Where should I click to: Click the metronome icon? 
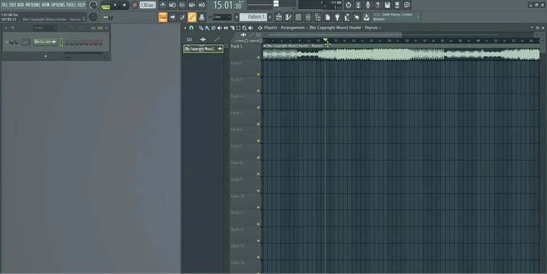(x=162, y=5)
